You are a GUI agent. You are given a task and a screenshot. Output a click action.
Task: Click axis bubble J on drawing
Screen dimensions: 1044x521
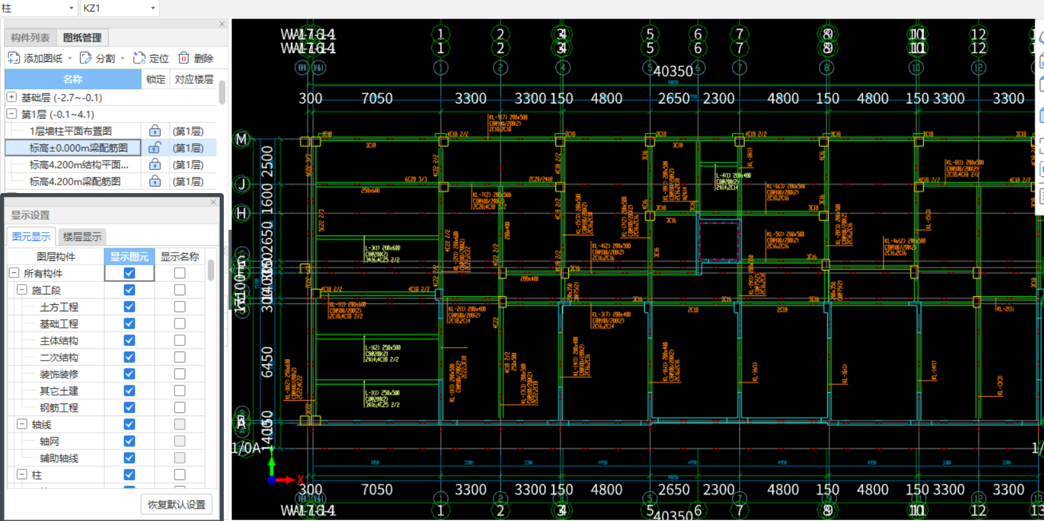click(242, 185)
